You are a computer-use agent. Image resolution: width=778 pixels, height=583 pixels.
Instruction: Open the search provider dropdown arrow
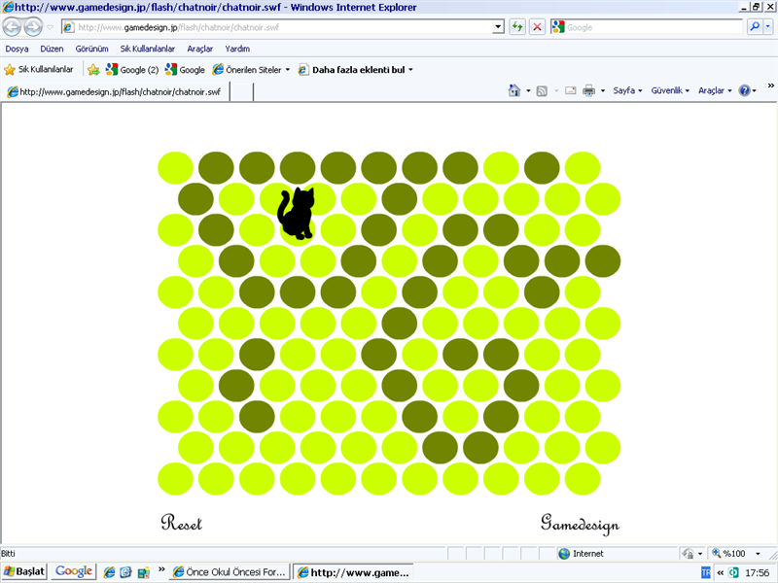tap(768, 27)
